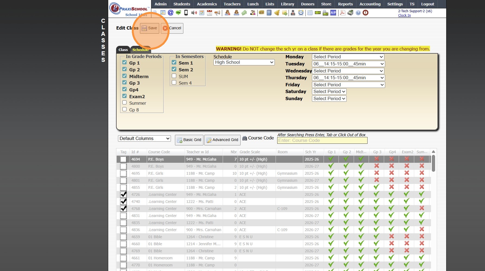
Task: Click the note with green arrow icon
Action: click(x=285, y=12)
